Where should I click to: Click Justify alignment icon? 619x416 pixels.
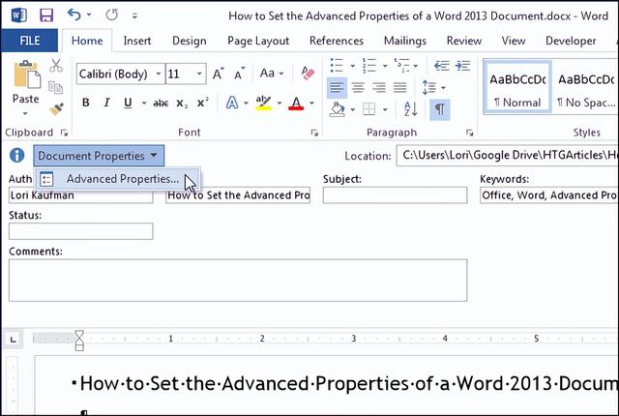(399, 87)
